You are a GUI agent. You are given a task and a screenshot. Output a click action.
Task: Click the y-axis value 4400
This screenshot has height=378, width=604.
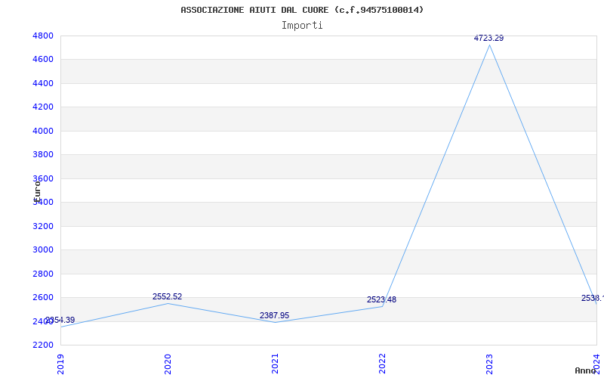42,83
